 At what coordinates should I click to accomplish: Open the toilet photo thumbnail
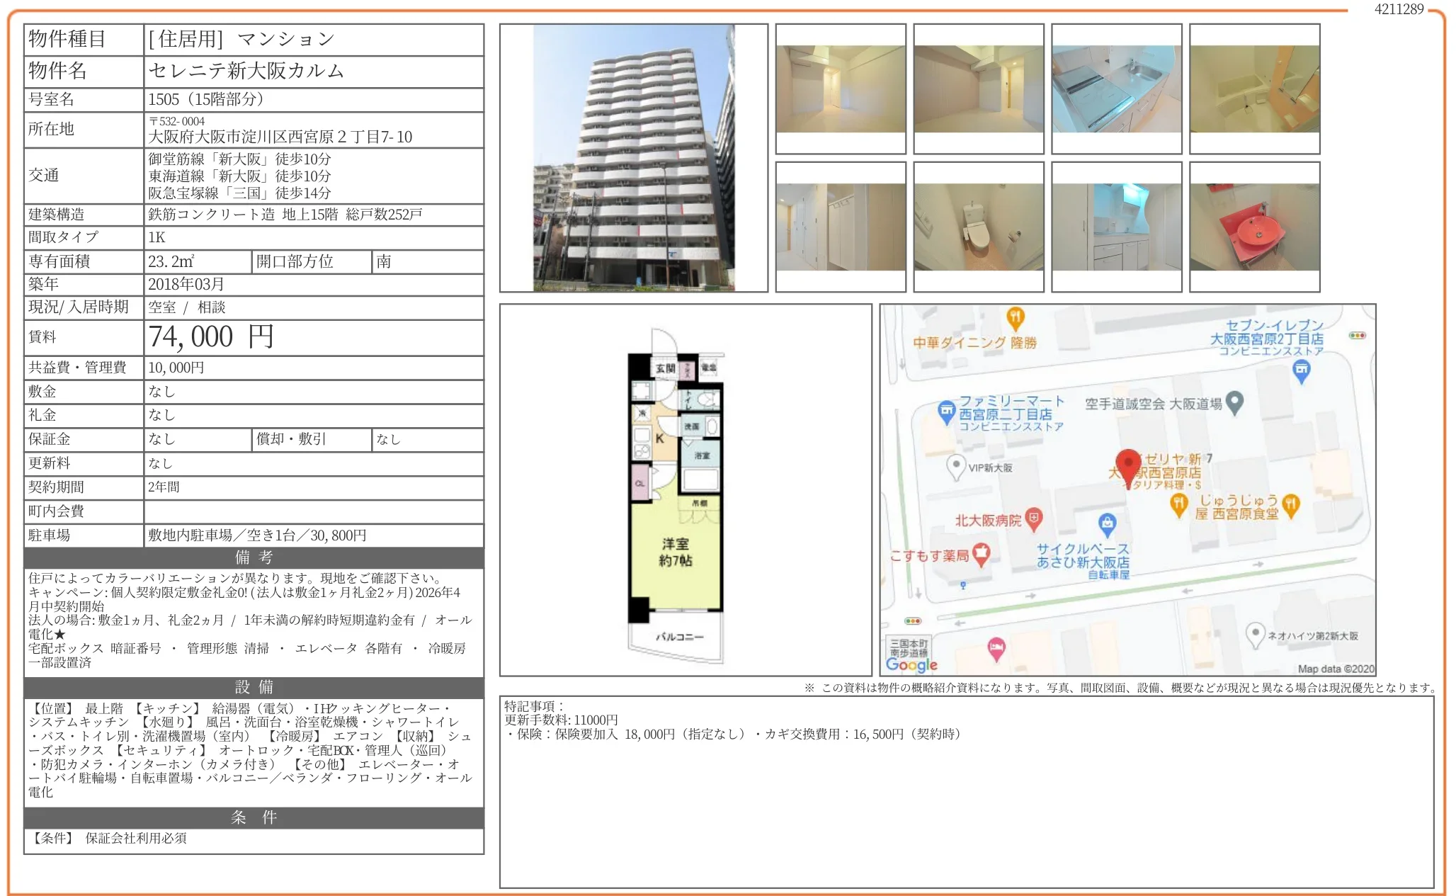[x=978, y=227]
